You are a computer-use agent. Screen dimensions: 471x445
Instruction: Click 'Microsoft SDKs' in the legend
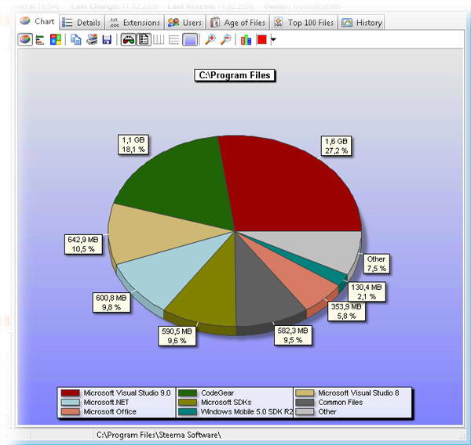226,403
